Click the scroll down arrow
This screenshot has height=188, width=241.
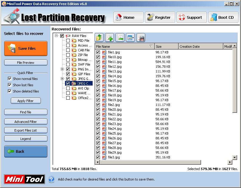click(234, 157)
